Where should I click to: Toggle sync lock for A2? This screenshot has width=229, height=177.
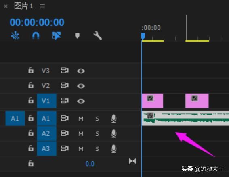click(x=65, y=133)
